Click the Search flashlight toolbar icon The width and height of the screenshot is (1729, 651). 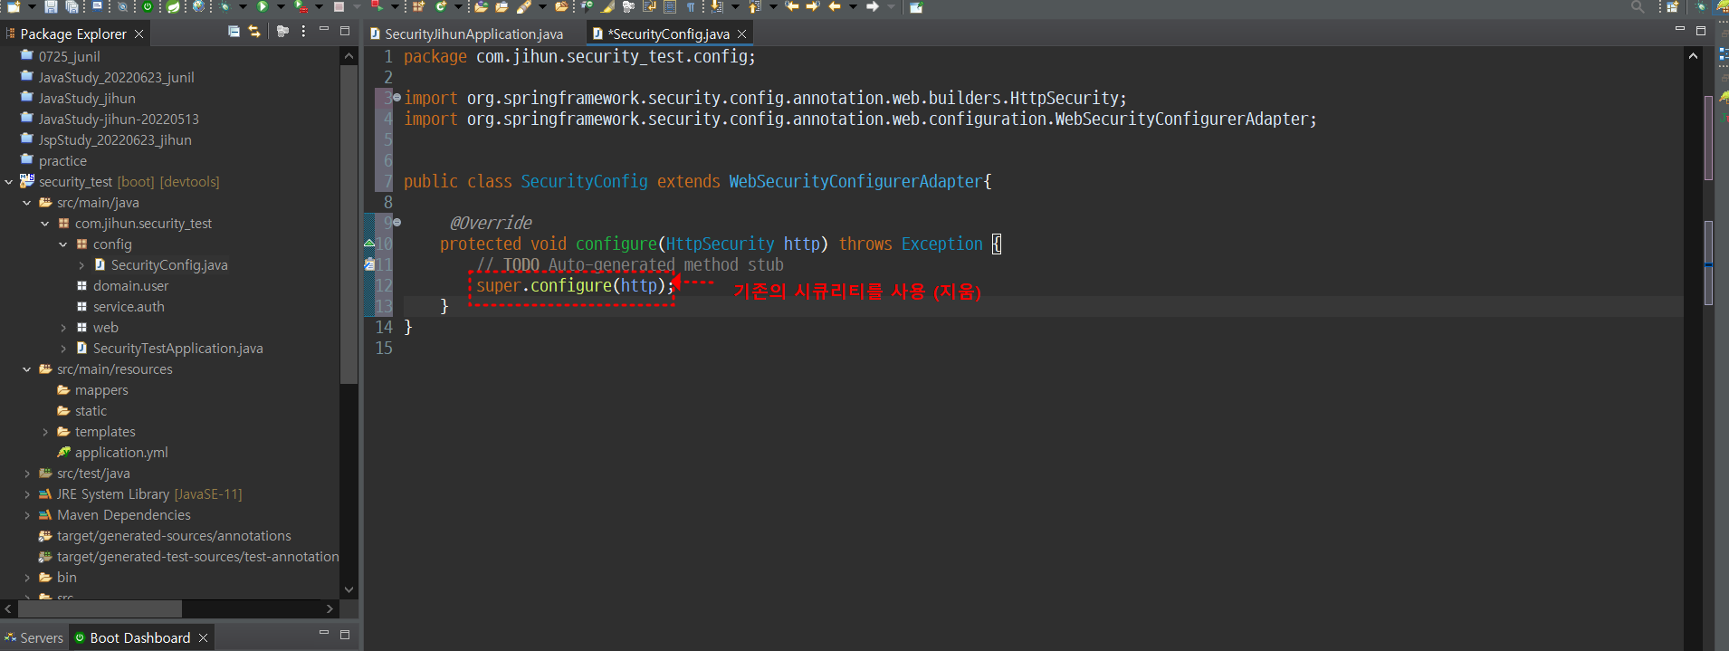(x=523, y=7)
